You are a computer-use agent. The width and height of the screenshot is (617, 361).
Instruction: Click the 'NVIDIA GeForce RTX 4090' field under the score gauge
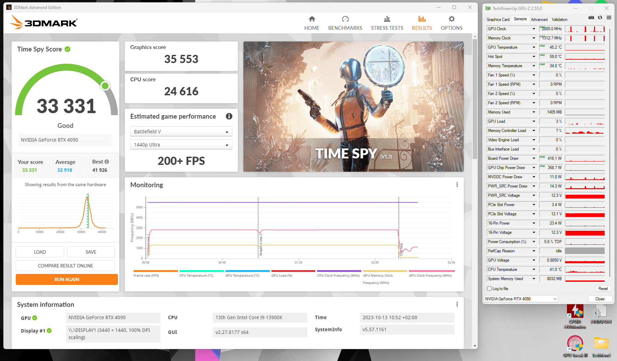click(x=65, y=140)
